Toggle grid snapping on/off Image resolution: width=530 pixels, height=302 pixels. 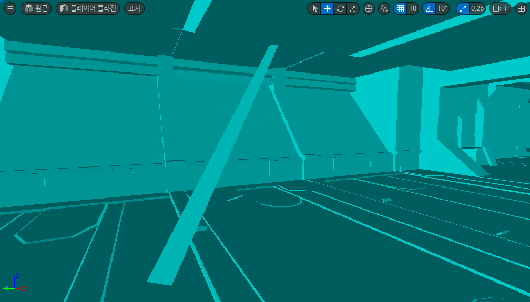click(x=400, y=8)
